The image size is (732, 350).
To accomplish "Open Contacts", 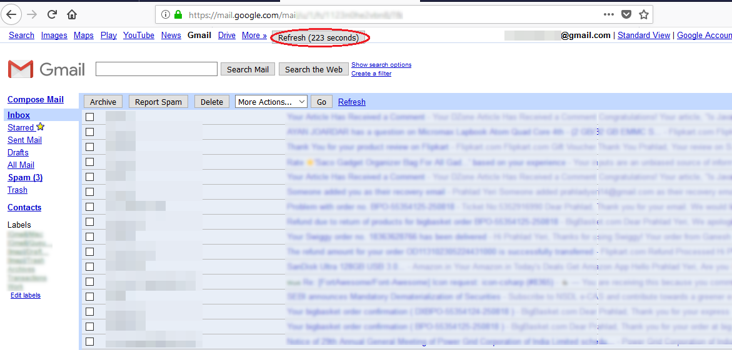I will click(24, 207).
